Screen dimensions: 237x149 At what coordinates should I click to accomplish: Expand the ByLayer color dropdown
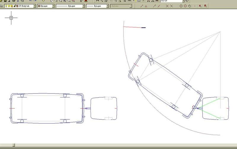click(x=53, y=6)
